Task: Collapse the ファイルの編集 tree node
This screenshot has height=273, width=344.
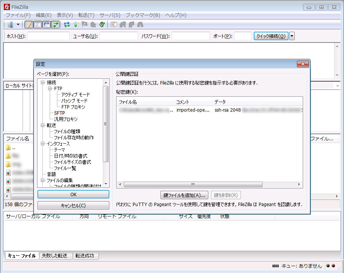Action: pos(42,180)
